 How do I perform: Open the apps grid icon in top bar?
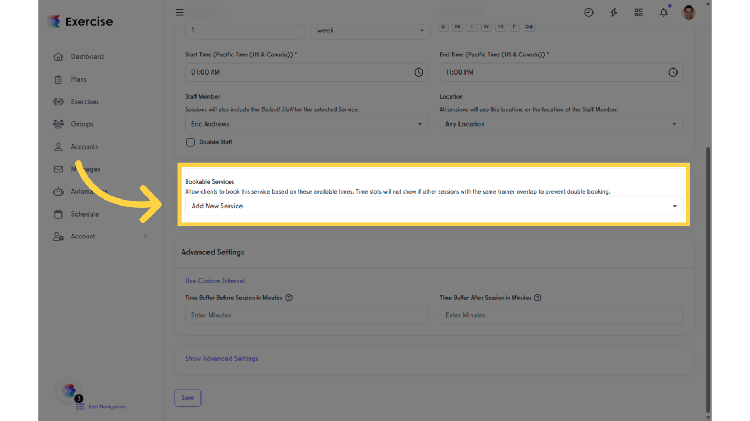pos(639,12)
